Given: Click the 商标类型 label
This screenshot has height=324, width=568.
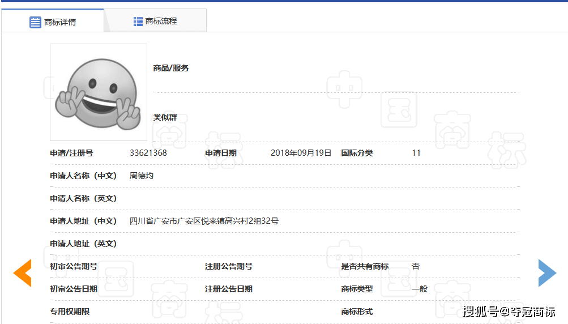Looking at the screenshot, I should tap(357, 289).
